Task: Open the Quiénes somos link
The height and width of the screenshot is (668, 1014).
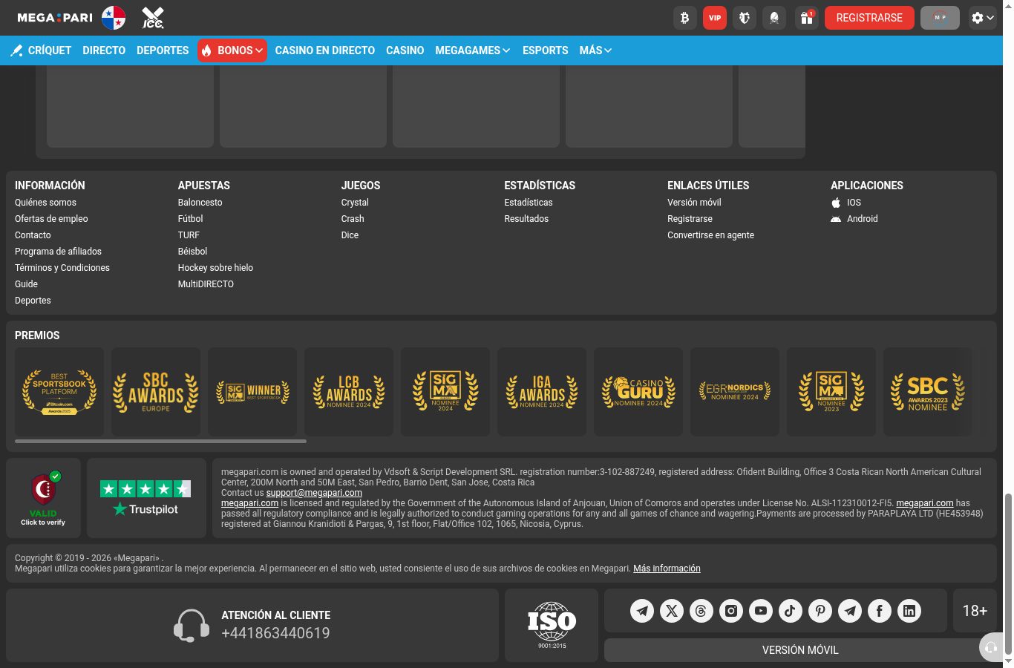Action: (45, 203)
